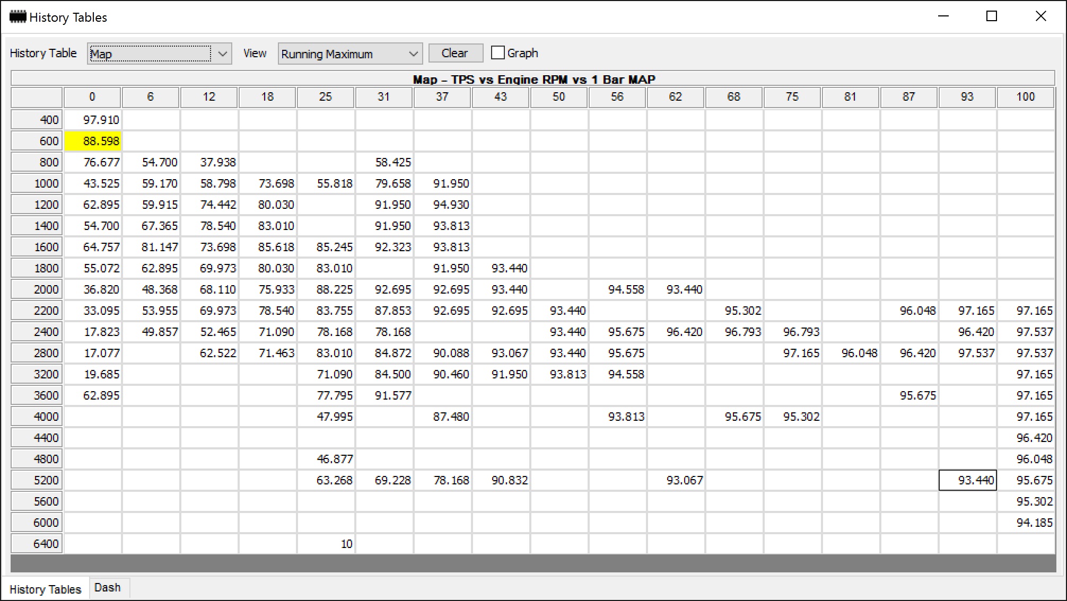Close the History Tables window
This screenshot has height=601, width=1067.
pyautogui.click(x=1041, y=16)
